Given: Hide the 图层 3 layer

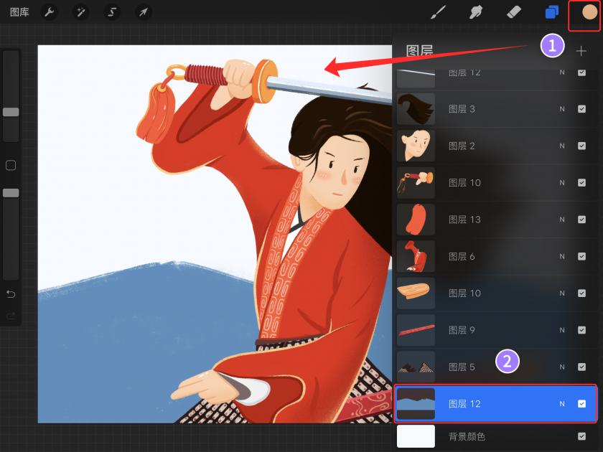Looking at the screenshot, I should (x=581, y=109).
